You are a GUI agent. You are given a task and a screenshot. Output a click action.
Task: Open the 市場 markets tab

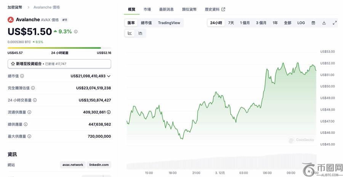(x=147, y=10)
